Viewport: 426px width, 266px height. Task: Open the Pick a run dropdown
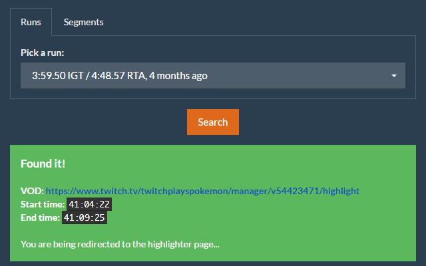(x=213, y=75)
